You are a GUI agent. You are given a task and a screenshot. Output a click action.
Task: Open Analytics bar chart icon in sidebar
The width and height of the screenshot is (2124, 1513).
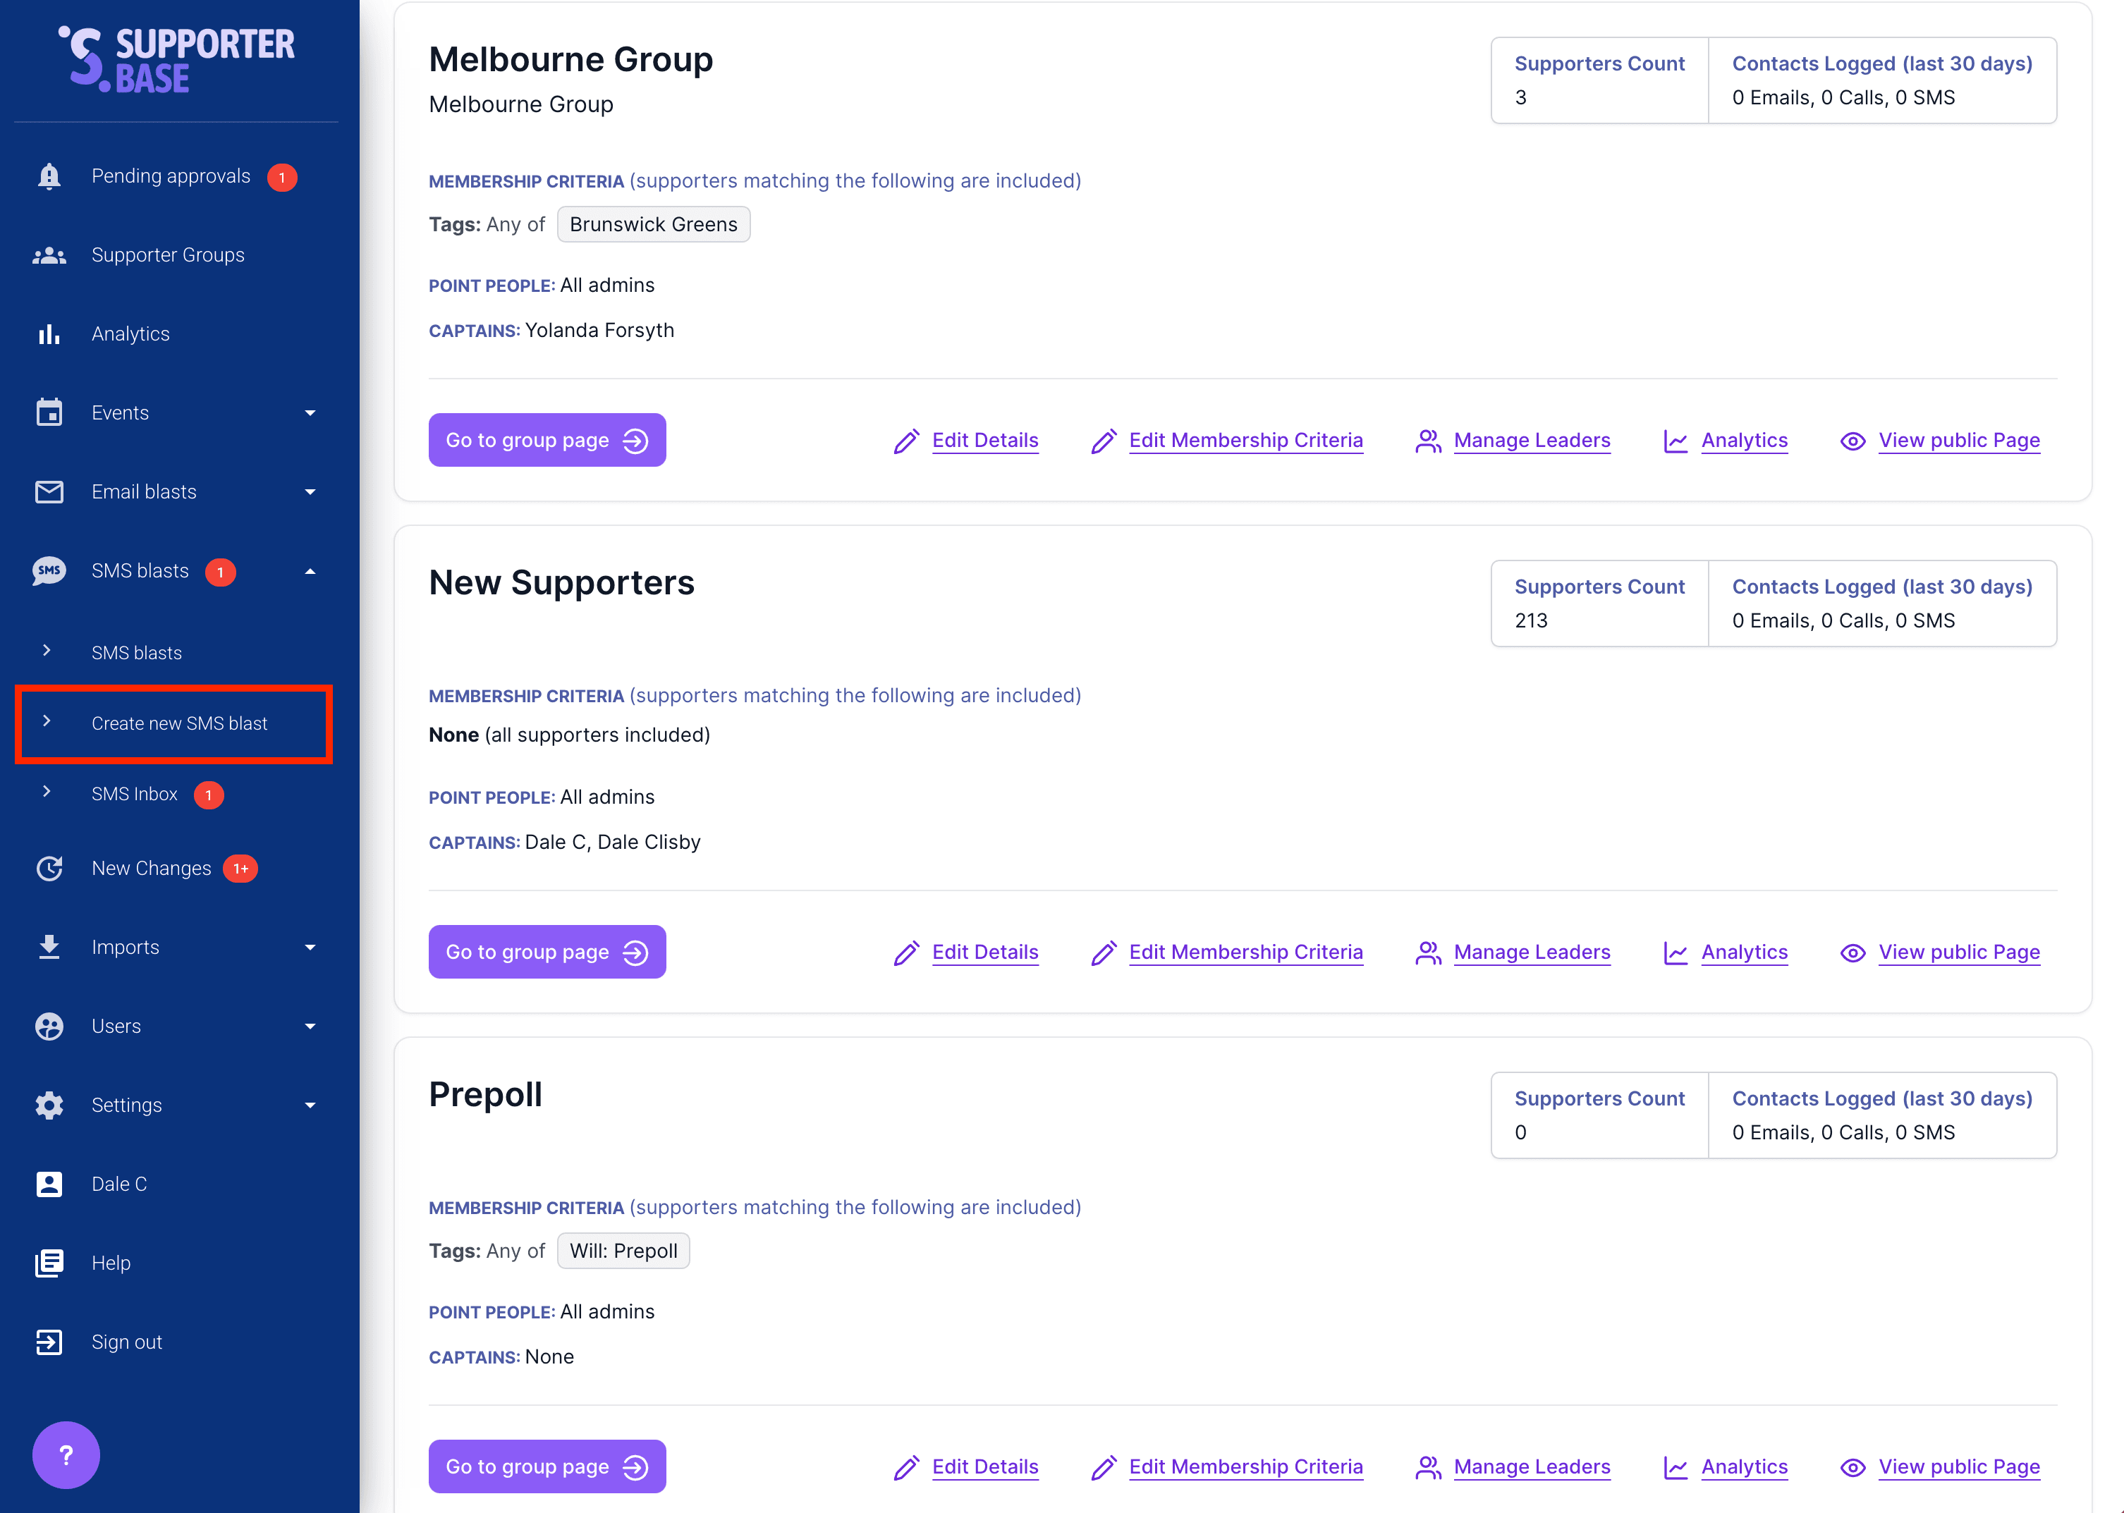click(x=49, y=334)
